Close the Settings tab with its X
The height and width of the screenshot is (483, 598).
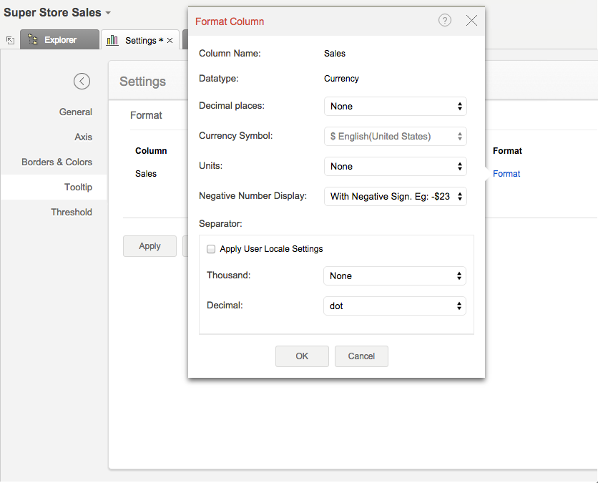point(170,41)
